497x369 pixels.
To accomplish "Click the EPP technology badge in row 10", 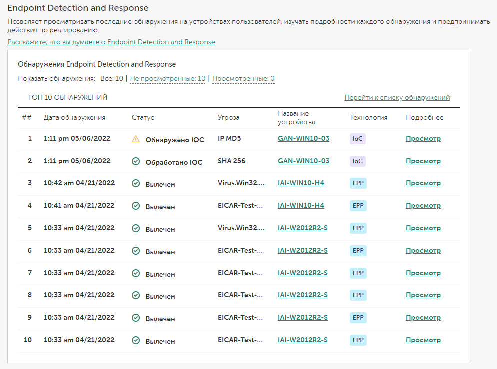I will click(358, 340).
